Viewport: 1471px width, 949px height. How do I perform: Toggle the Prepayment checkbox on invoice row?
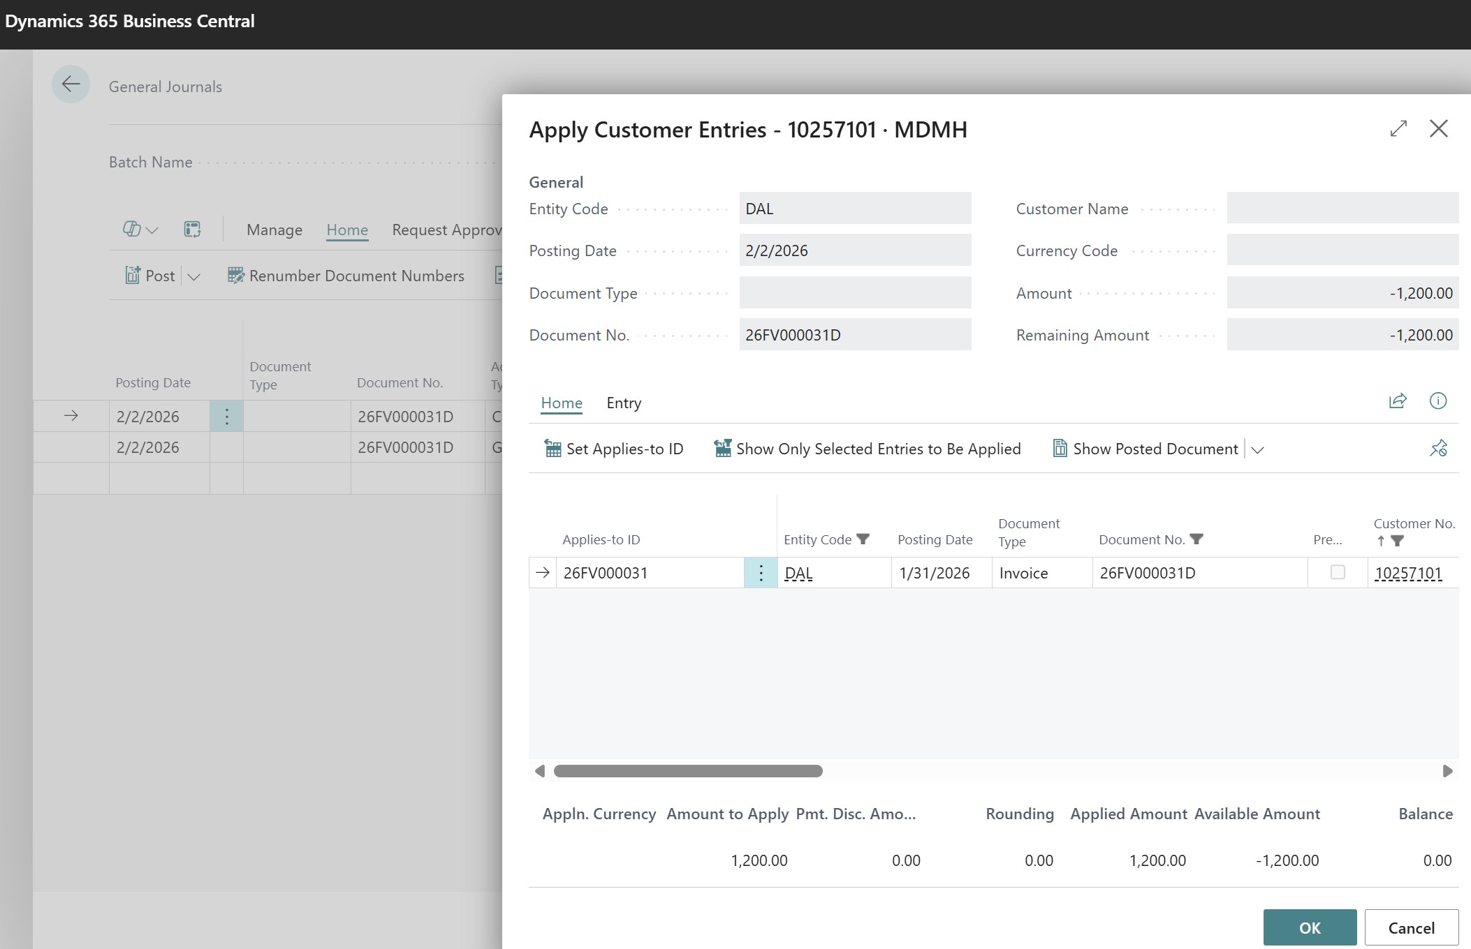(x=1337, y=572)
